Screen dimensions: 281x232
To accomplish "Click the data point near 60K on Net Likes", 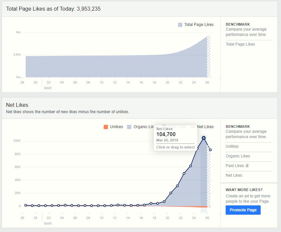I will [190, 166].
